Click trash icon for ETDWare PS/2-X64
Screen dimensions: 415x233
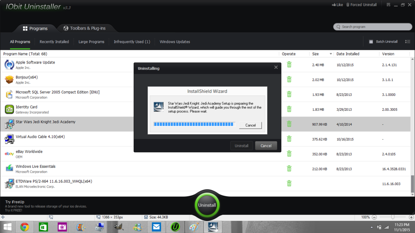(289, 183)
